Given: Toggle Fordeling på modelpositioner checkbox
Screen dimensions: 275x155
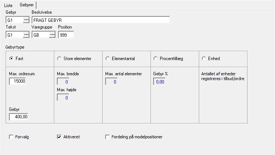Looking at the screenshot, I should click(x=108, y=137).
